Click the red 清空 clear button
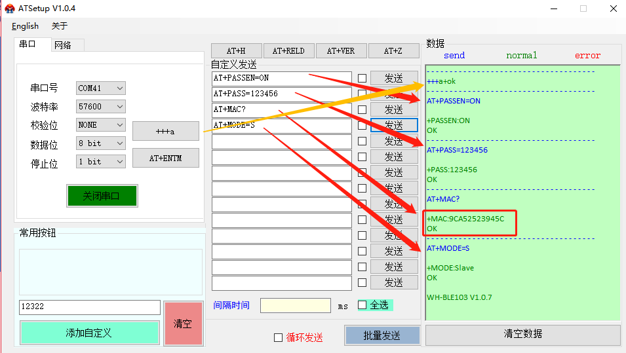The image size is (626, 353). pyautogui.click(x=182, y=324)
